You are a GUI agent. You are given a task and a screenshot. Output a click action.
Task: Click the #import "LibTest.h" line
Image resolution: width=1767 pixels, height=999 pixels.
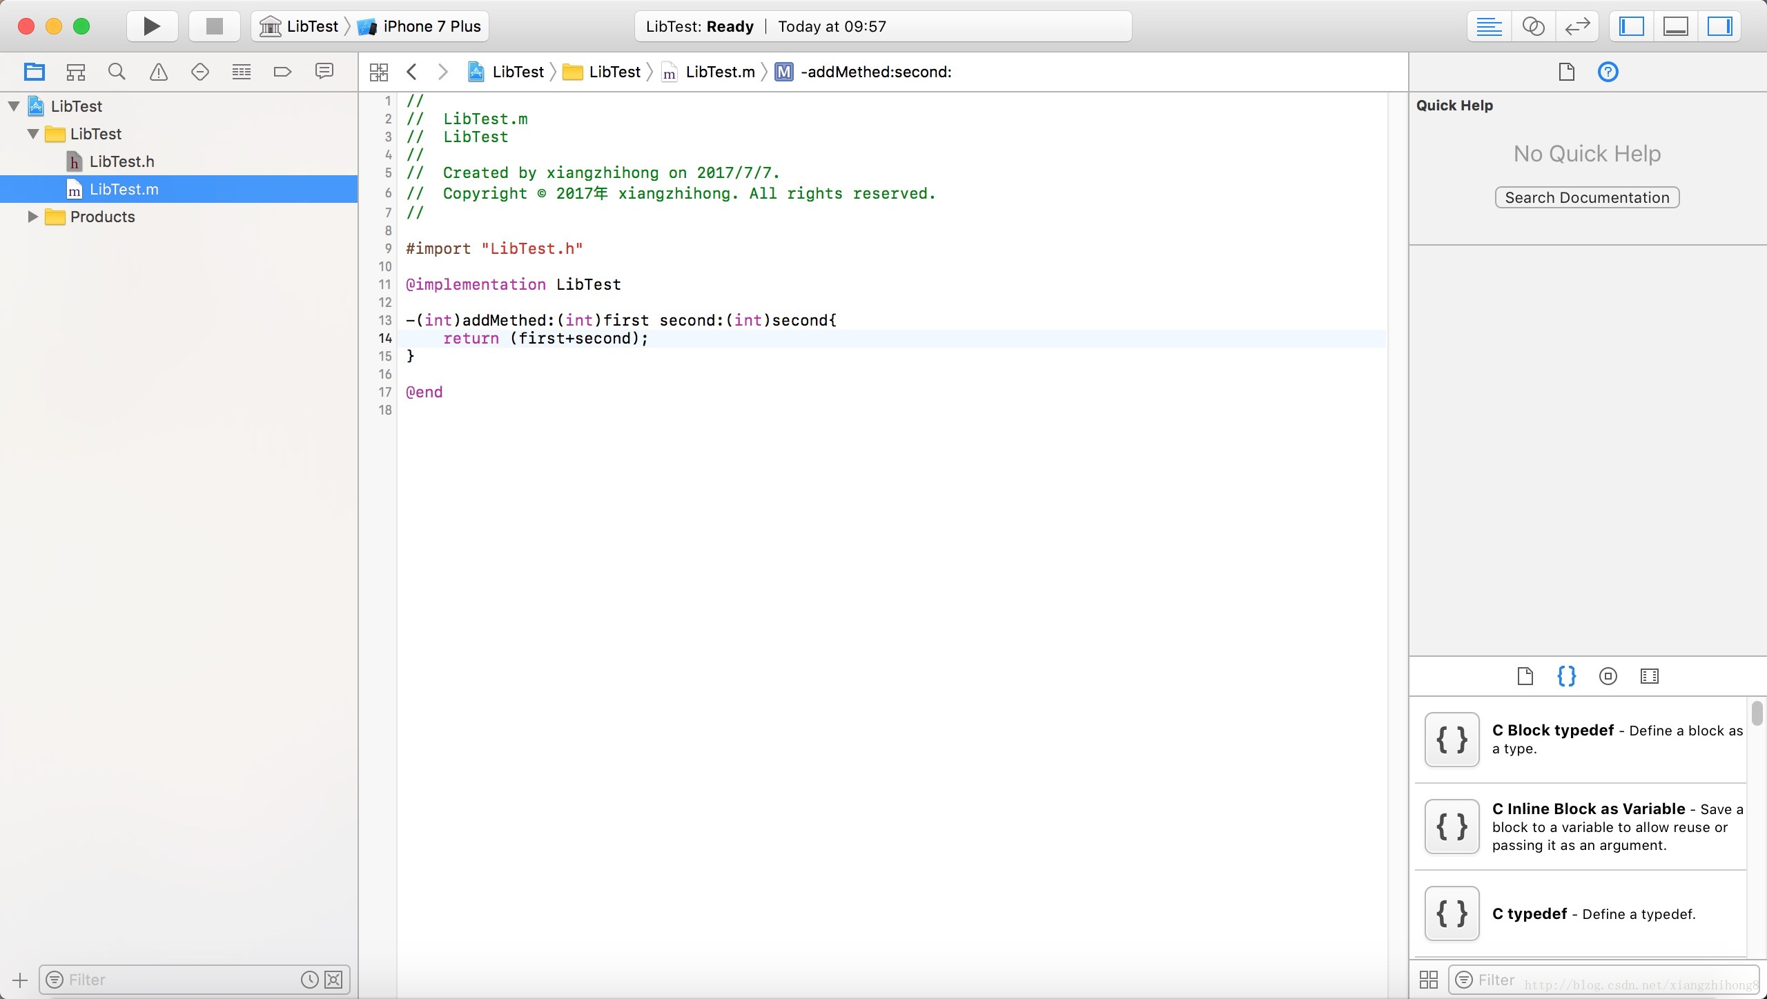point(494,248)
